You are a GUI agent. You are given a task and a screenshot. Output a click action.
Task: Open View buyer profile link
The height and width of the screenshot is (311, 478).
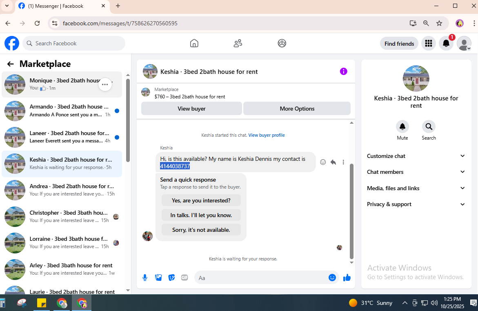[x=267, y=135]
